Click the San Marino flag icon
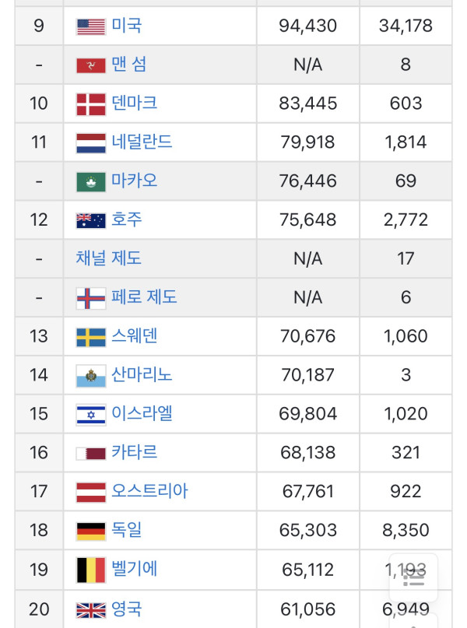The width and height of the screenshot is (467, 628). pyautogui.click(x=91, y=376)
